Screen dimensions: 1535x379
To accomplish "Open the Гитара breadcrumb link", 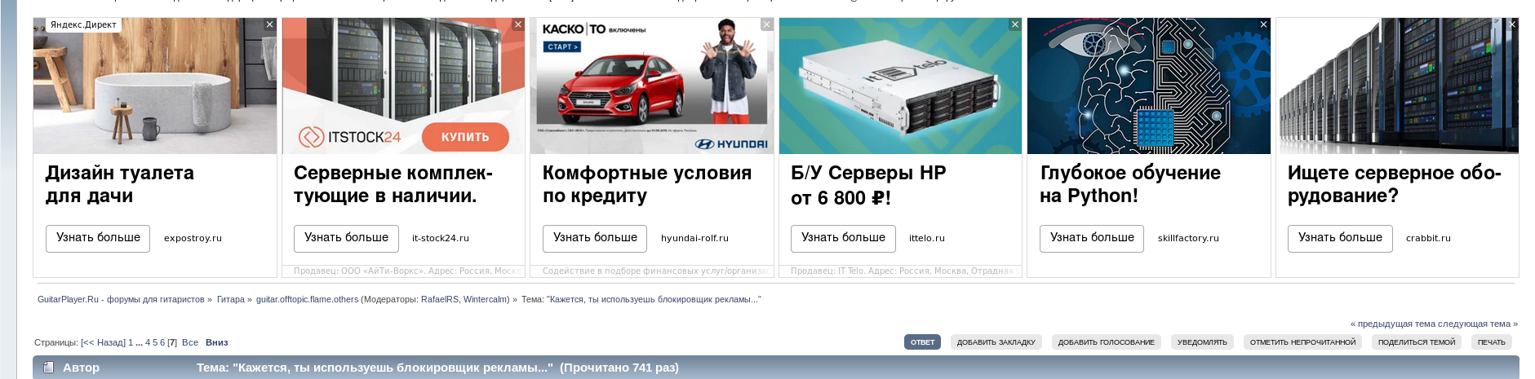I will pyautogui.click(x=231, y=299).
